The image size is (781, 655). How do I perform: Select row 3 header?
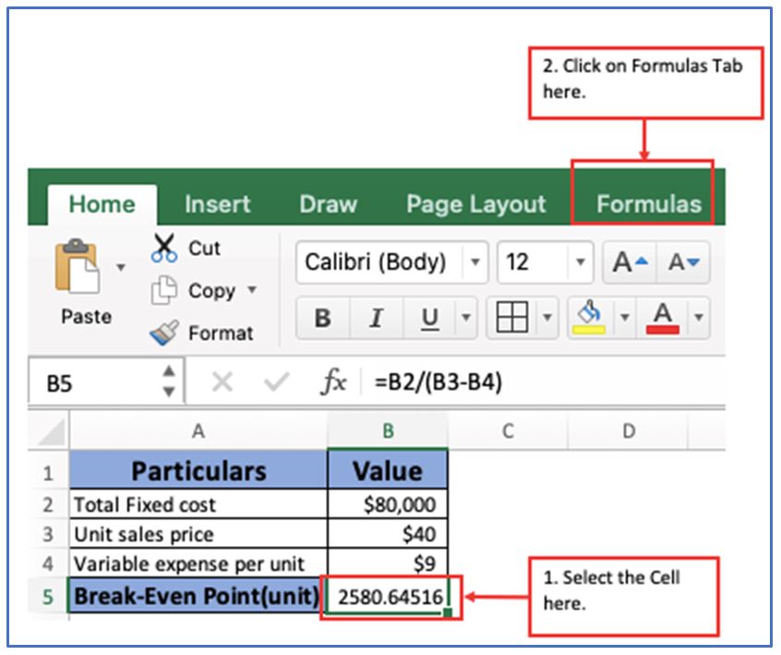click(x=48, y=534)
